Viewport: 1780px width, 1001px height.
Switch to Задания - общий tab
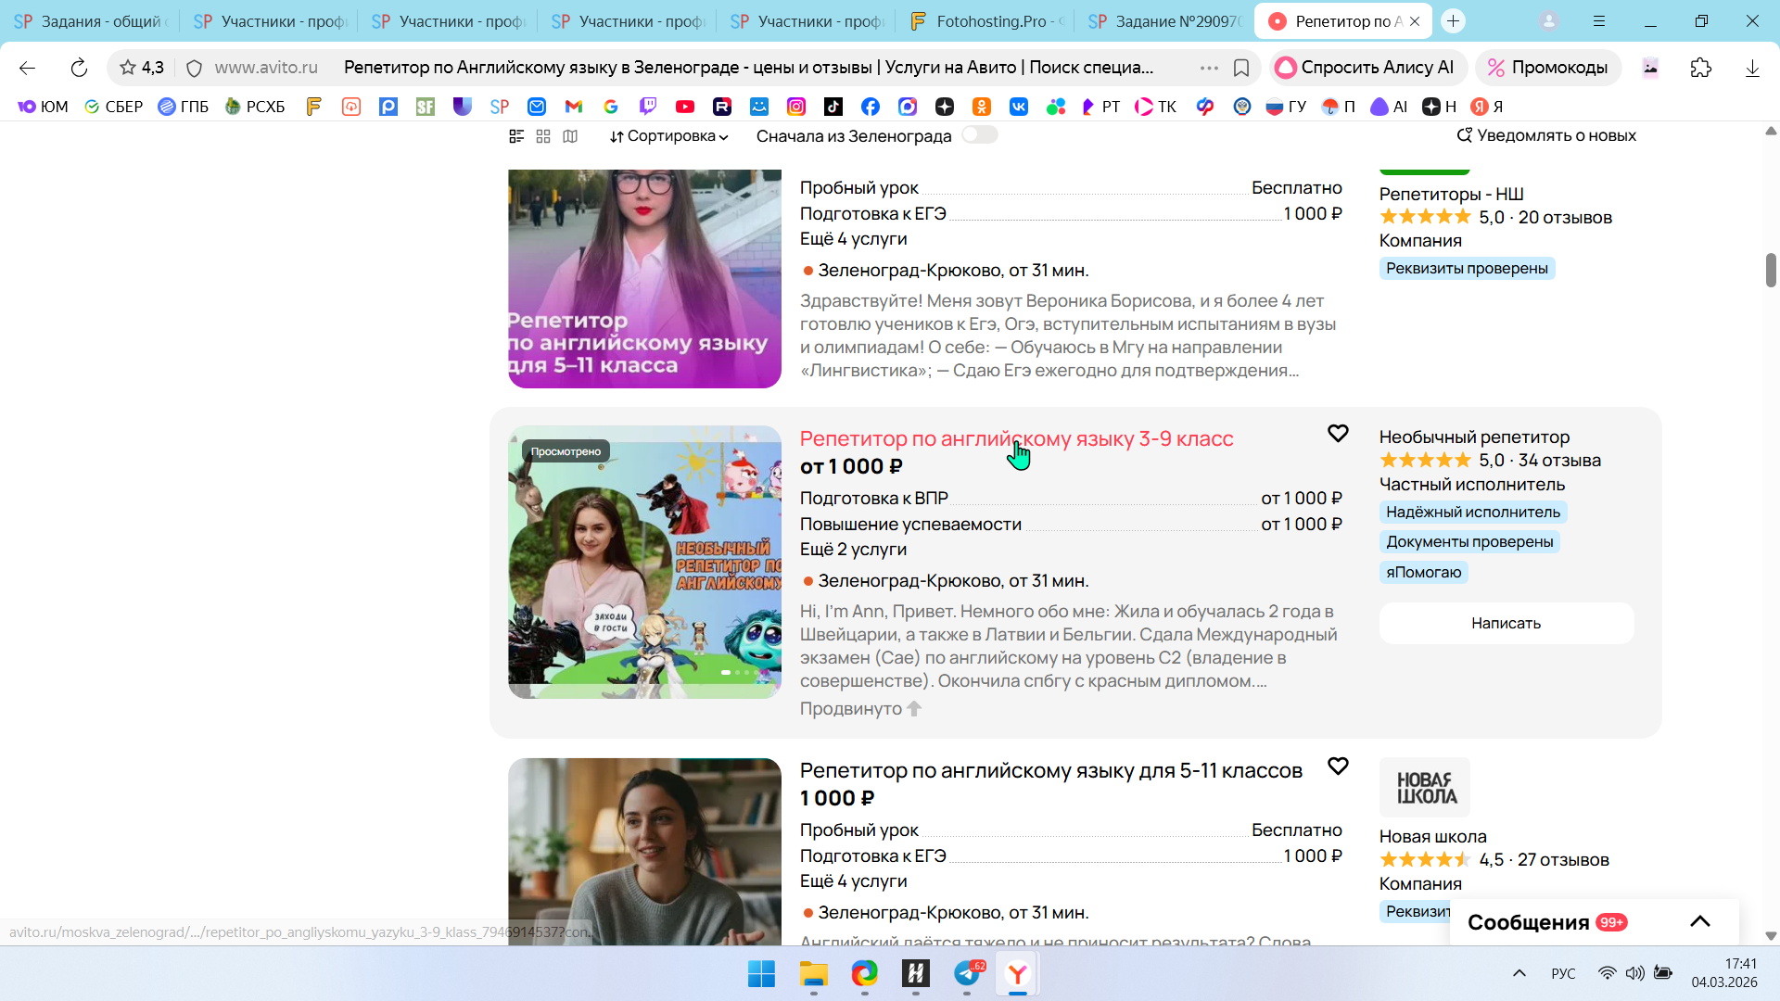click(90, 21)
